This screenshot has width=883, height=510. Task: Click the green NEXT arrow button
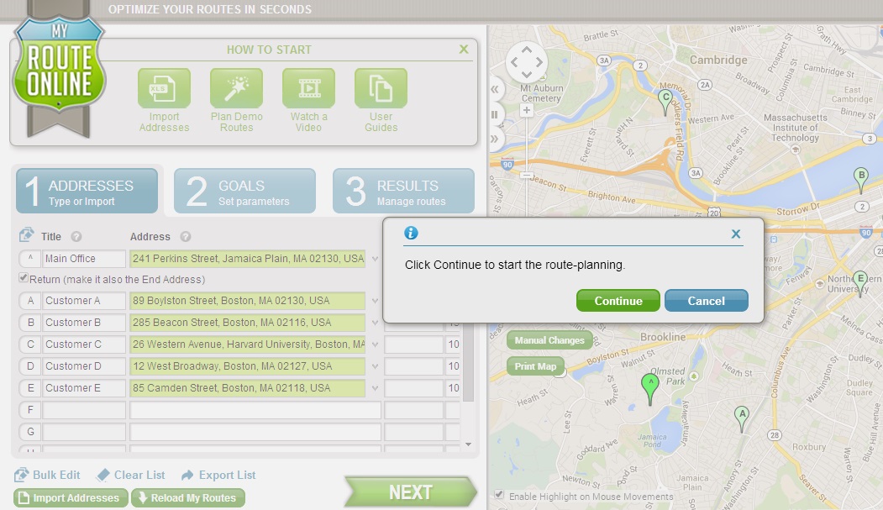(411, 492)
